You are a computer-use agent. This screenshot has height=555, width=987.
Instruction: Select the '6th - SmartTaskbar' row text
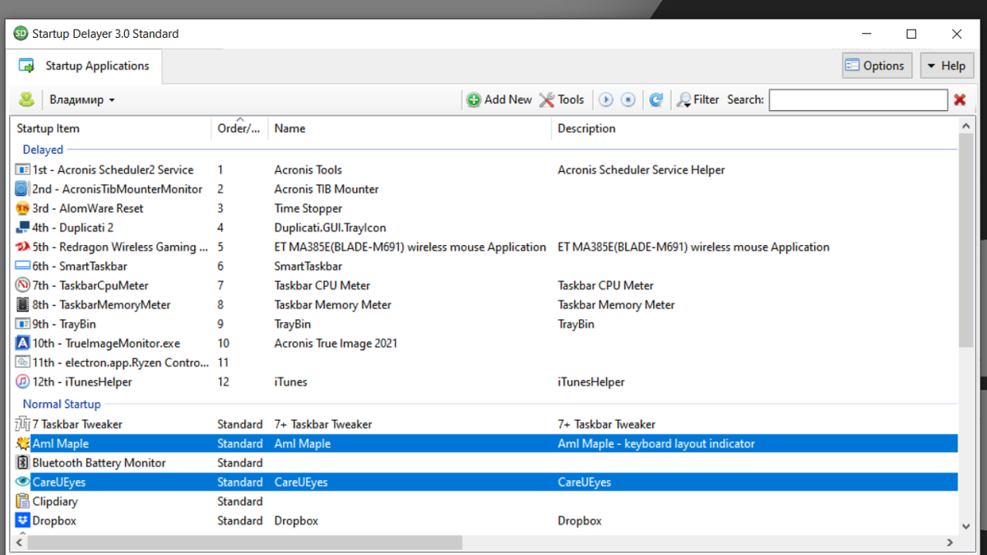[x=80, y=266]
